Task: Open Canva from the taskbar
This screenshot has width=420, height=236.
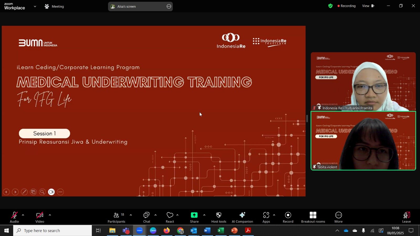Action: (x=153, y=230)
